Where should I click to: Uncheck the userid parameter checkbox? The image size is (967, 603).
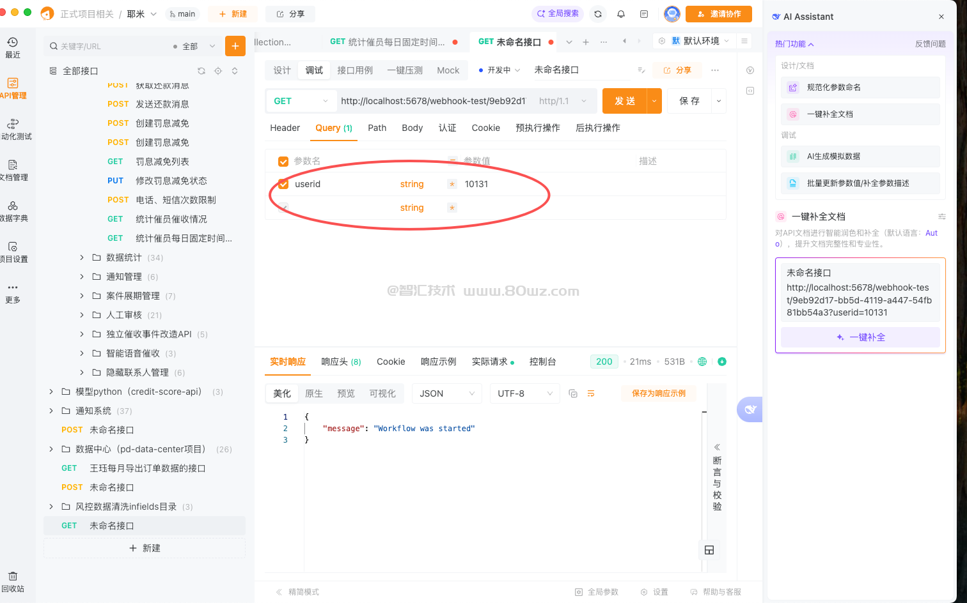click(283, 184)
